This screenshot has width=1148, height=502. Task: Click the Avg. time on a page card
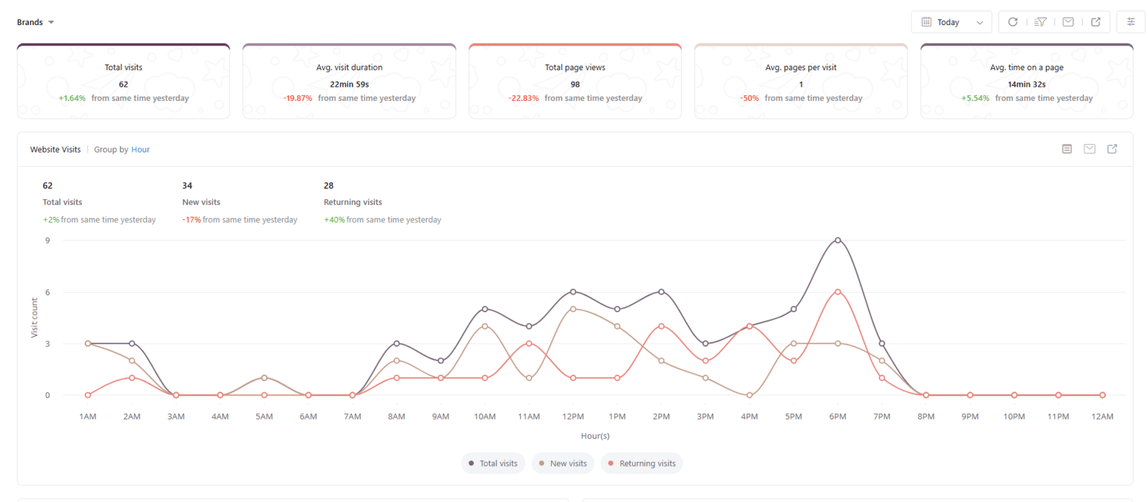(1027, 82)
